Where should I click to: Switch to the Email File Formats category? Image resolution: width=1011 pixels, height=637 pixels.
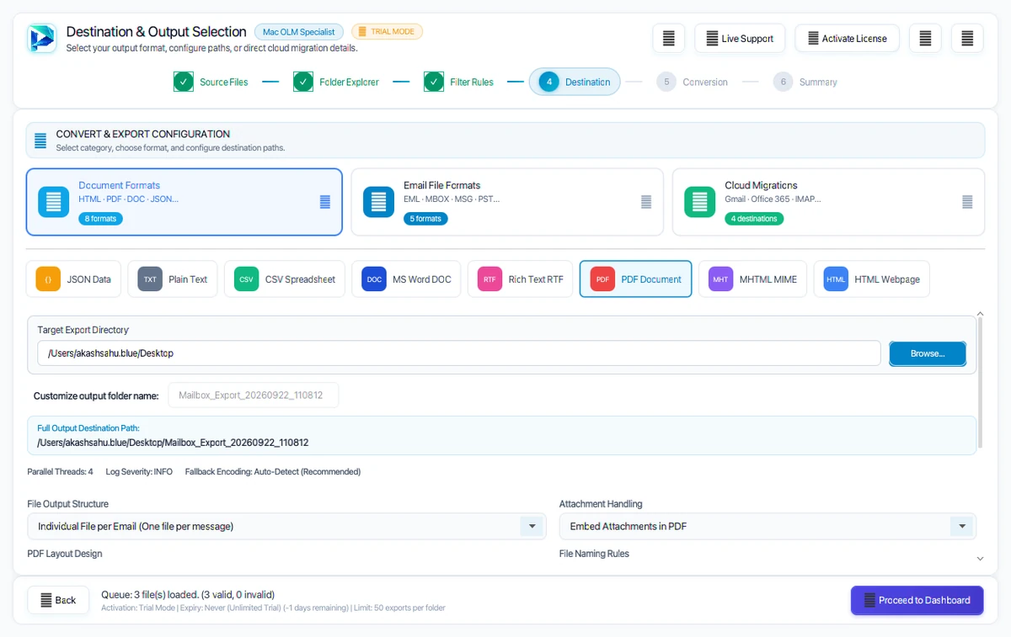tap(507, 202)
